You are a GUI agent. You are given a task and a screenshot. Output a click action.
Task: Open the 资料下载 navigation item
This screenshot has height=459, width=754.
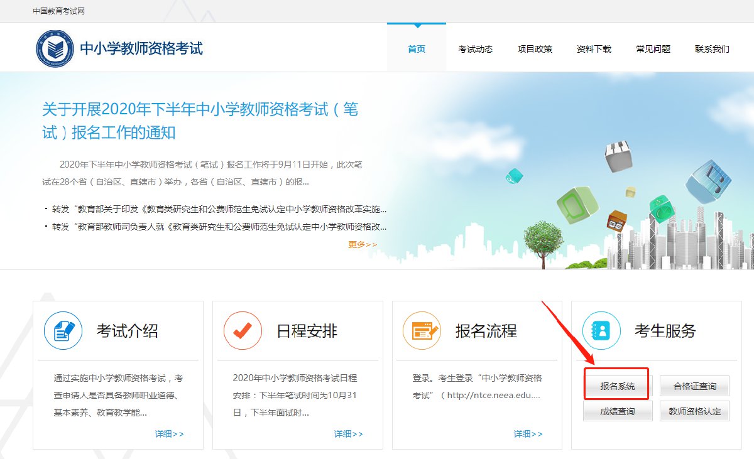pyautogui.click(x=594, y=49)
